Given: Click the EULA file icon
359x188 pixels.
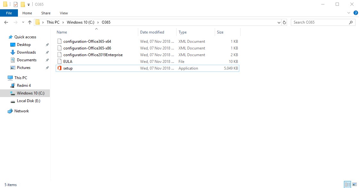Looking at the screenshot, I should click(60, 62).
